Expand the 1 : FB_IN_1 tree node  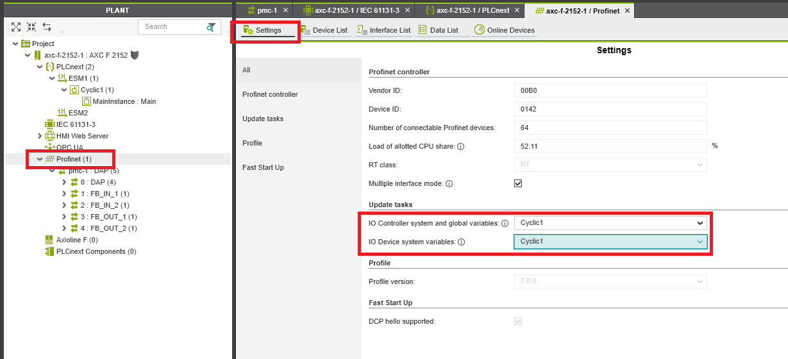coord(63,194)
